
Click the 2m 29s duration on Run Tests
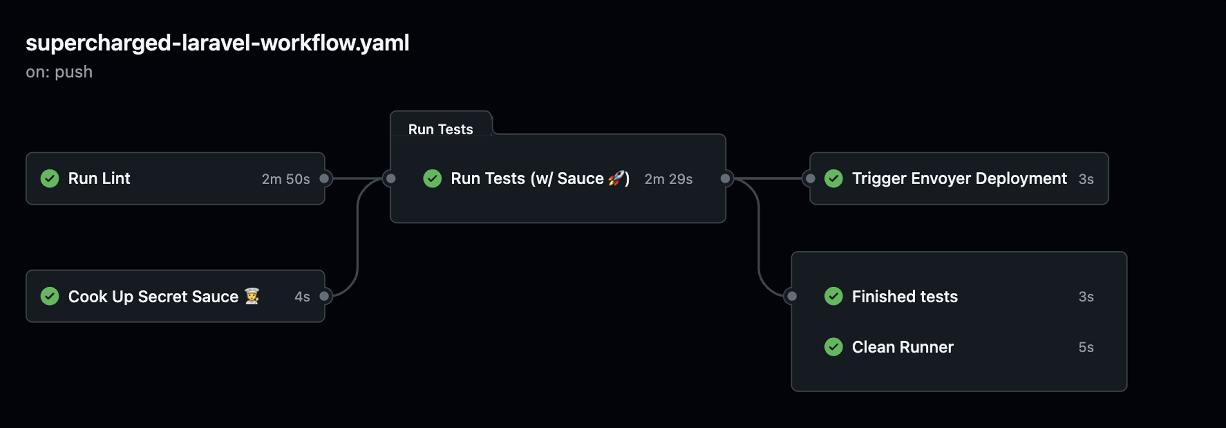point(668,179)
